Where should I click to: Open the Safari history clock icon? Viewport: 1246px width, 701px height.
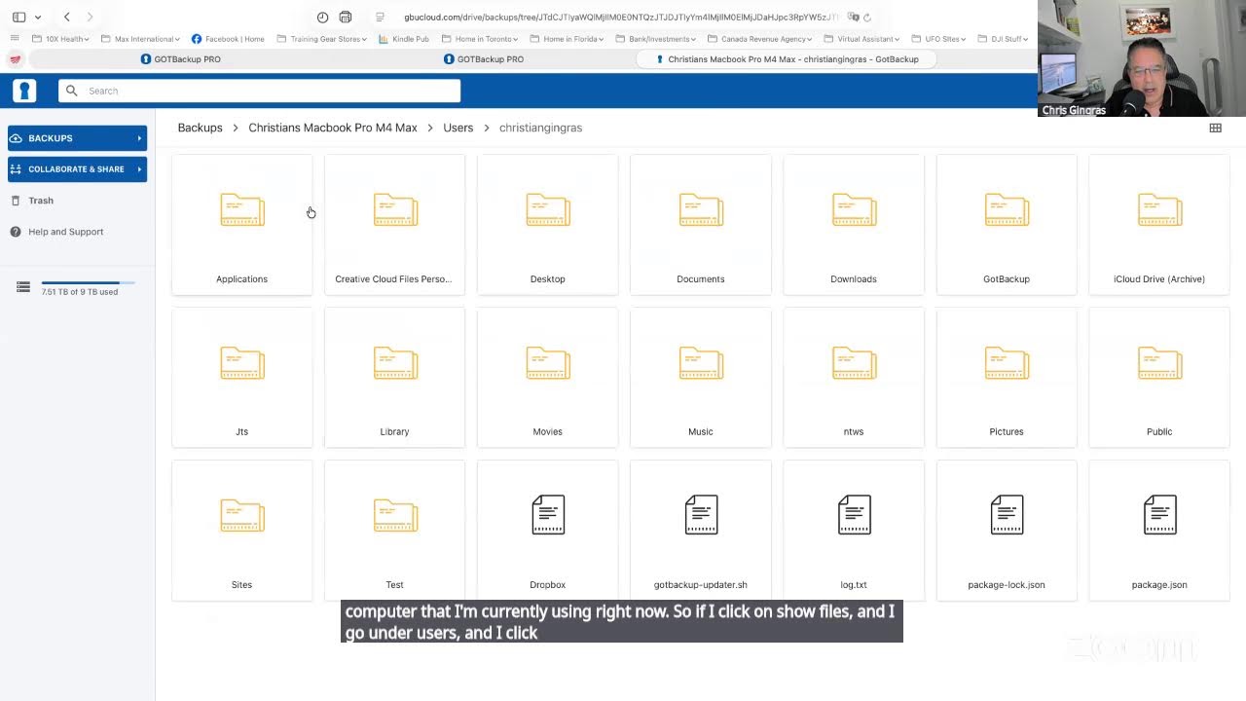tap(322, 17)
